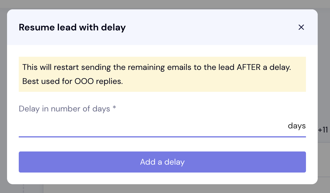Click the required asterisk beside the delay label
This screenshot has height=193, width=330.
pos(115,108)
